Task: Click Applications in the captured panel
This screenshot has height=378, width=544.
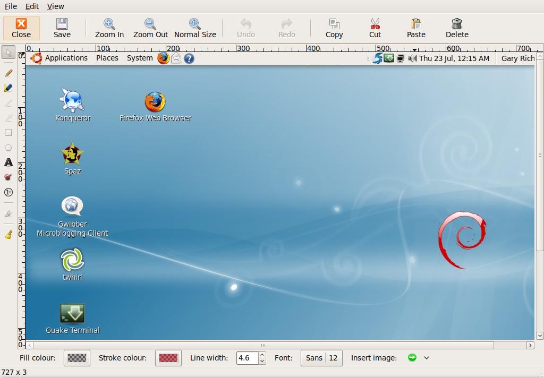Action: [x=66, y=58]
